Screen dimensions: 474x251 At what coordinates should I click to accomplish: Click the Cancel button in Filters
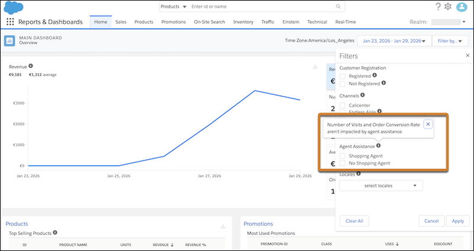point(431,221)
